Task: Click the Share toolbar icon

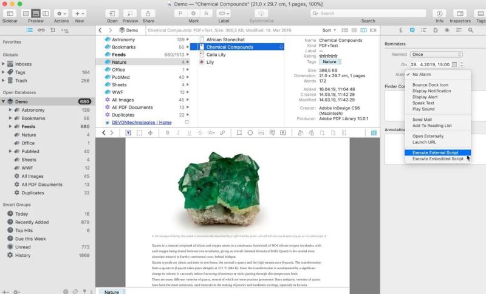Action: click(x=148, y=13)
